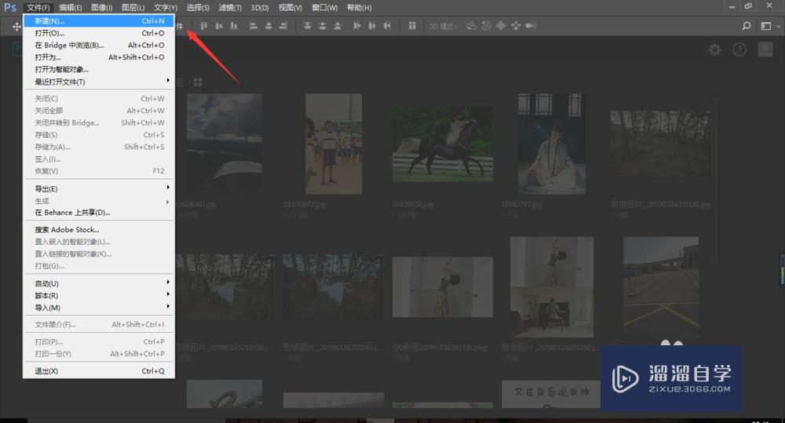Click the align vertical centers icon
The image size is (785, 423).
[x=219, y=26]
